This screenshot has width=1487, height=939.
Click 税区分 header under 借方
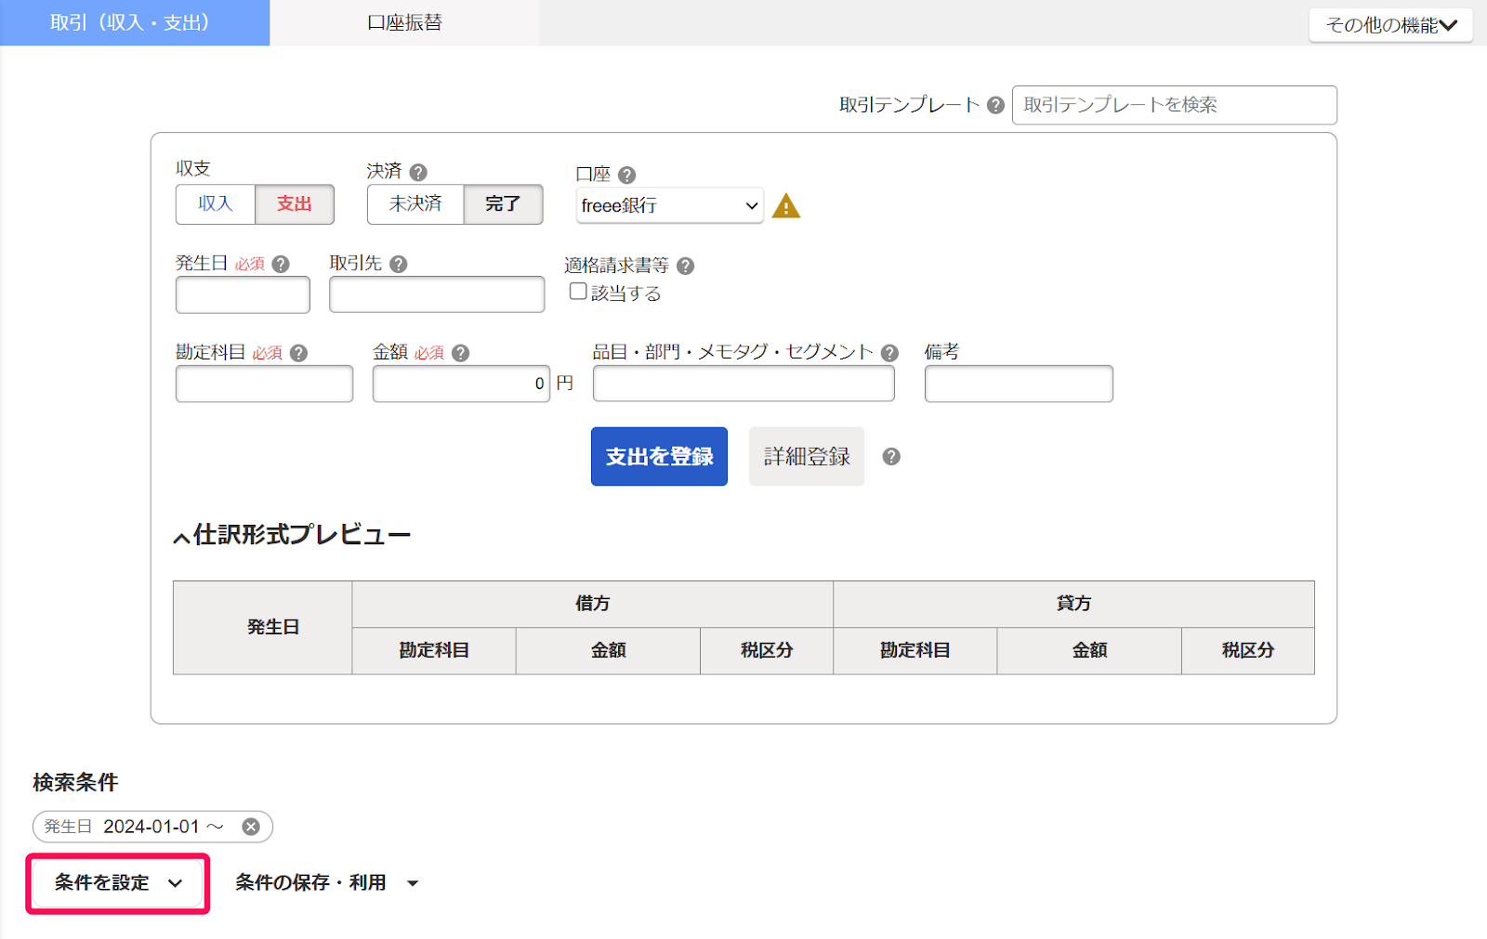tap(767, 650)
